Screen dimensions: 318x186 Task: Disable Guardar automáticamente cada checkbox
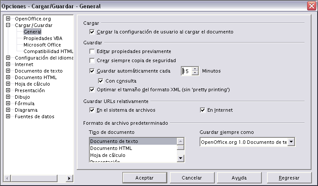click(92, 71)
